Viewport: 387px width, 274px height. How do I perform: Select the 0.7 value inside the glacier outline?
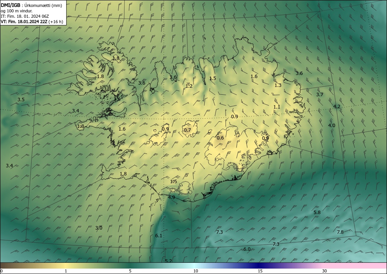tap(188, 130)
